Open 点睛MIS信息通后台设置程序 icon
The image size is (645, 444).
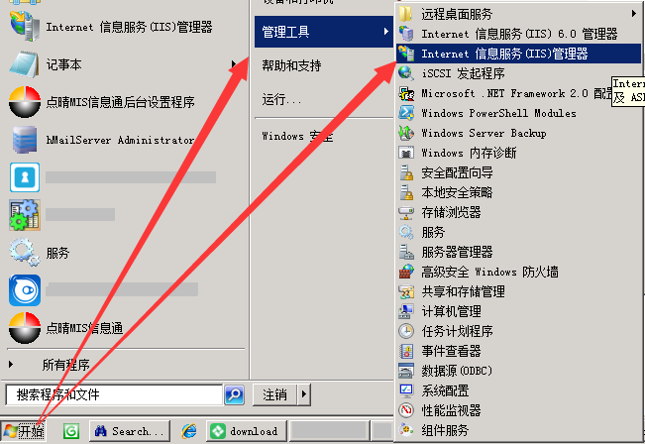(25, 102)
